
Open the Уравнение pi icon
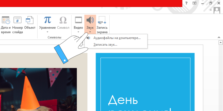tap(47, 20)
